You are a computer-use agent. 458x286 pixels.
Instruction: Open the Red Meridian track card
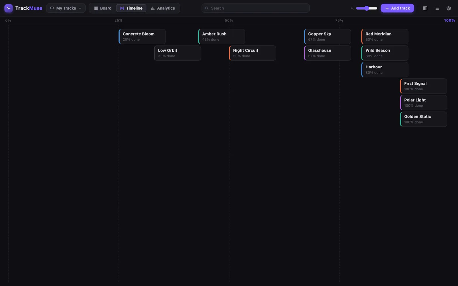[385, 36]
